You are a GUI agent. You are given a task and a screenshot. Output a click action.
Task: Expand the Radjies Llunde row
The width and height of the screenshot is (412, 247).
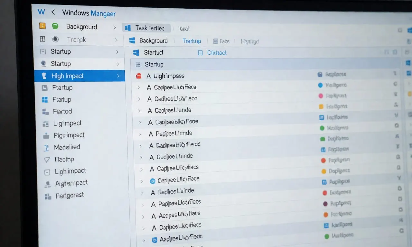pyautogui.click(x=142, y=193)
